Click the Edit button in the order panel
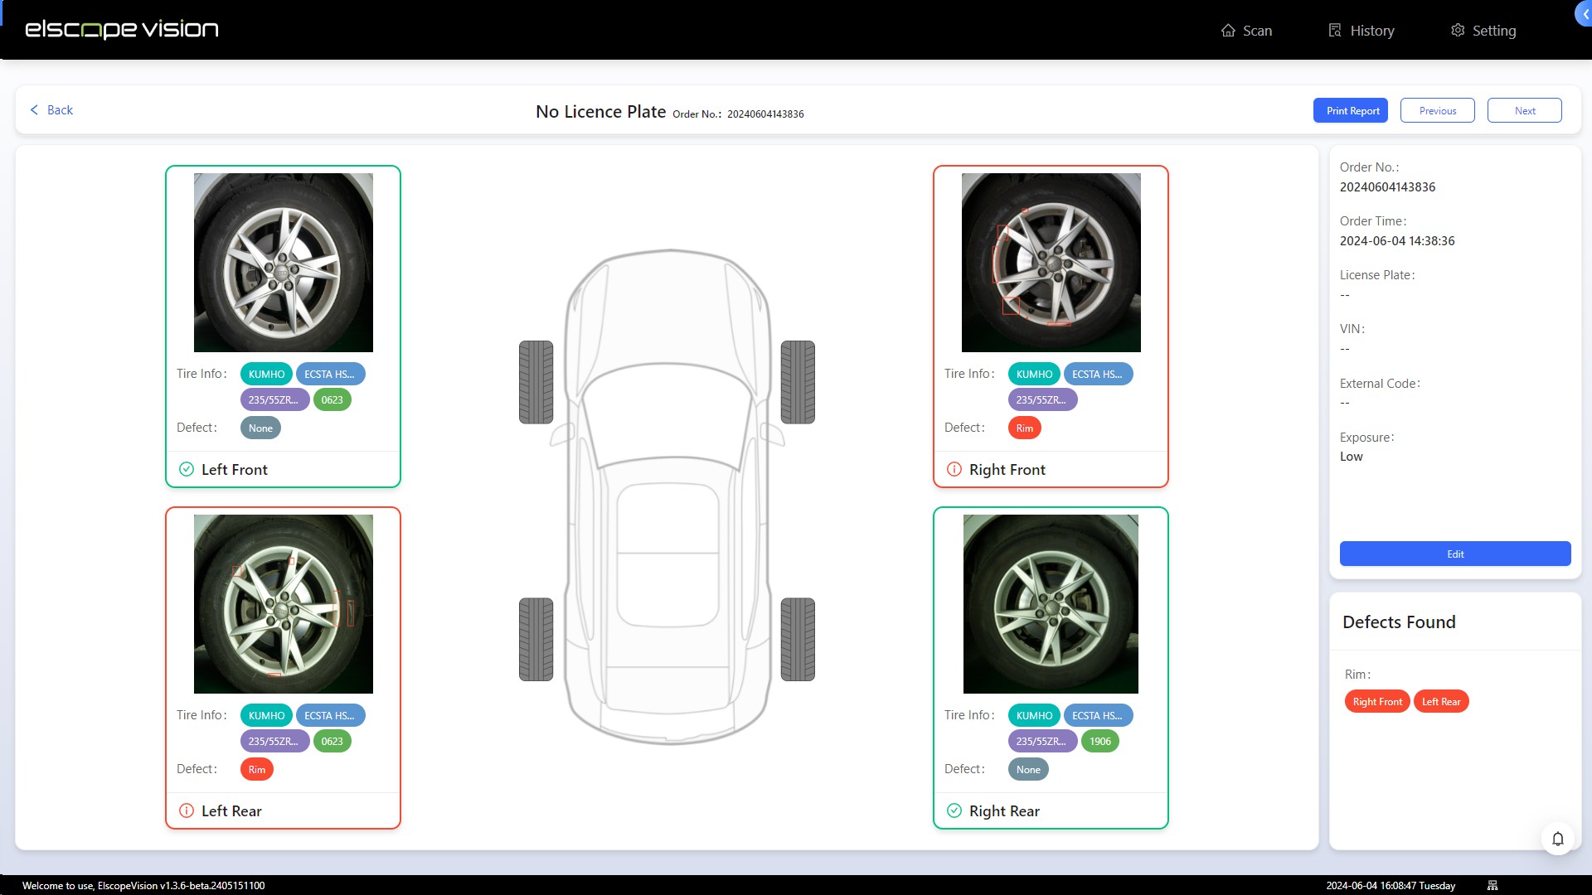This screenshot has width=1592, height=895. [1454, 554]
